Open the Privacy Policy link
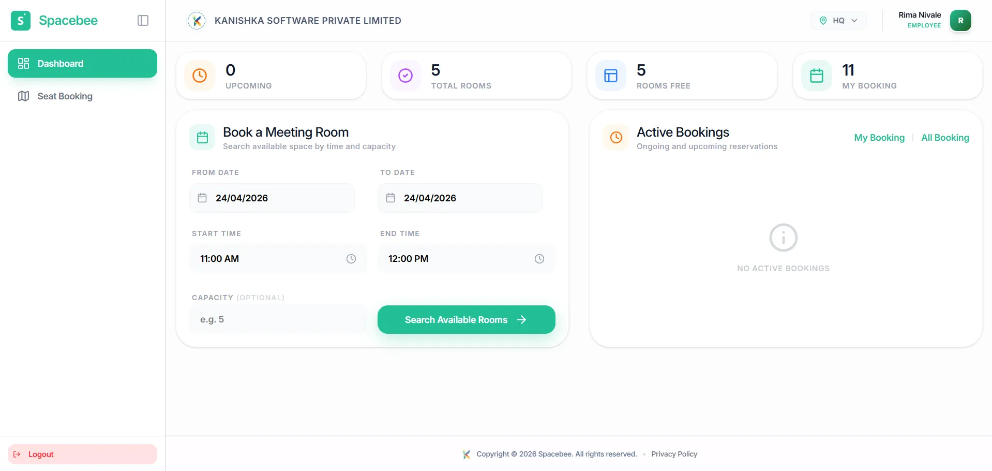This screenshot has width=992, height=471. pos(674,454)
